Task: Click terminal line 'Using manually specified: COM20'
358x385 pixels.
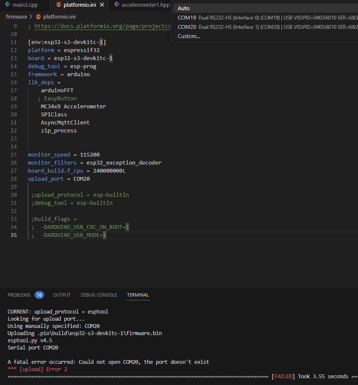Action: click(53, 326)
